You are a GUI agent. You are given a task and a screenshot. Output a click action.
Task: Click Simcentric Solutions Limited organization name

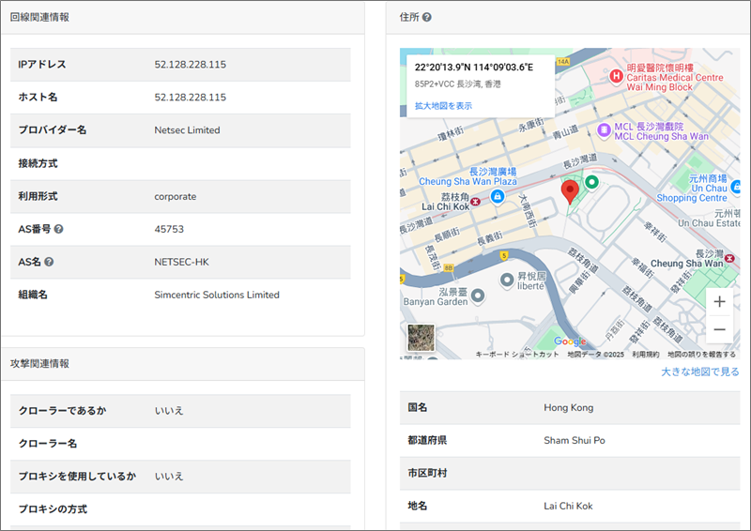(217, 295)
